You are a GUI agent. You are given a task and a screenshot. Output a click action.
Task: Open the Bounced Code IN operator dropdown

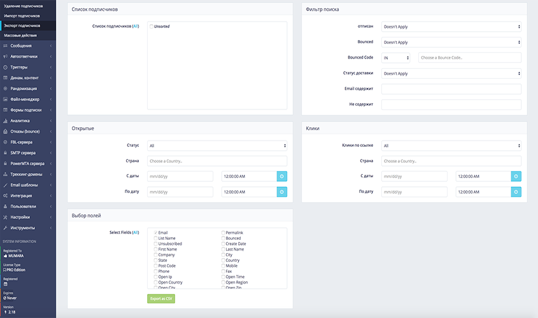click(x=396, y=58)
